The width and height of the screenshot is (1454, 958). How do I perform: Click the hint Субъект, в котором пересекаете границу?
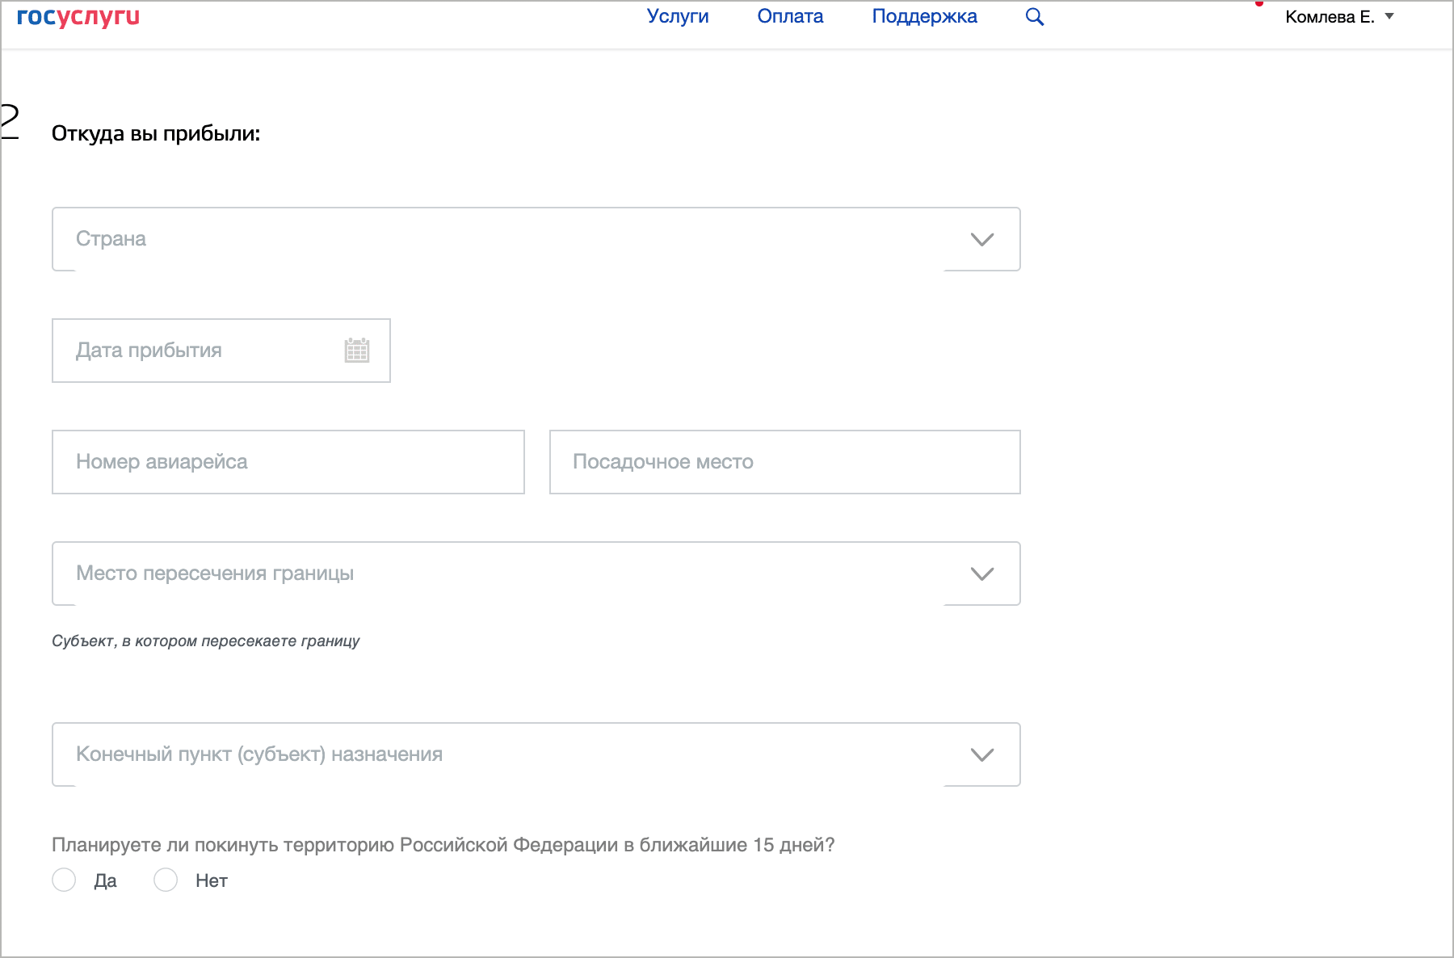click(x=206, y=641)
